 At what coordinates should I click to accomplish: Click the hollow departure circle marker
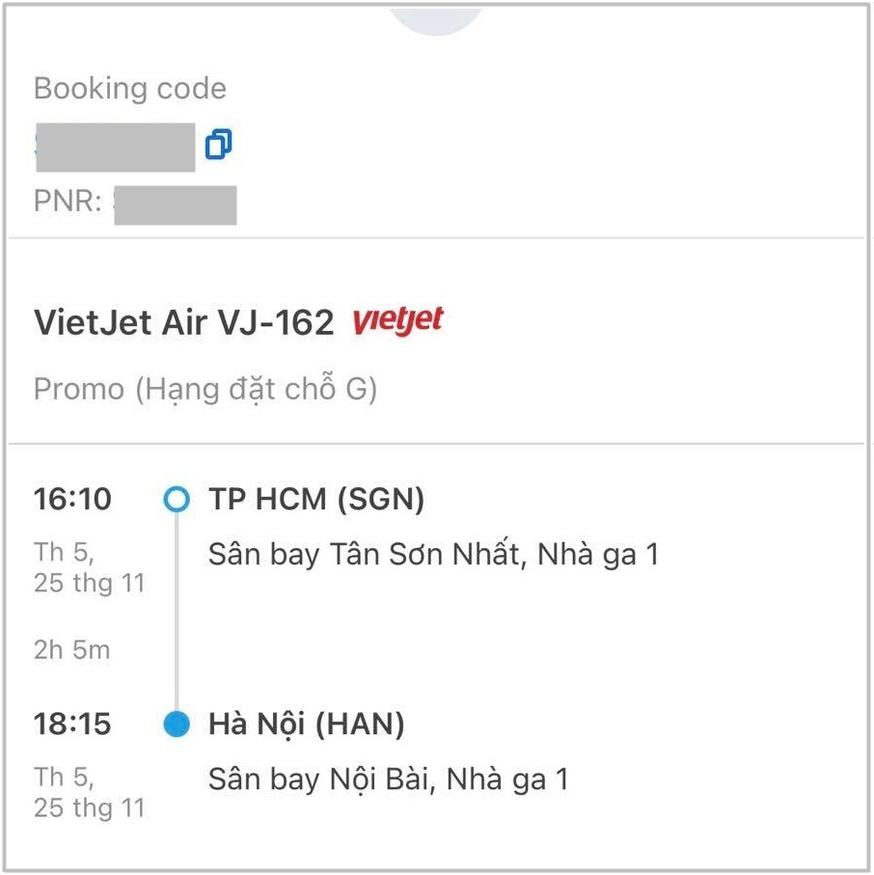[177, 500]
